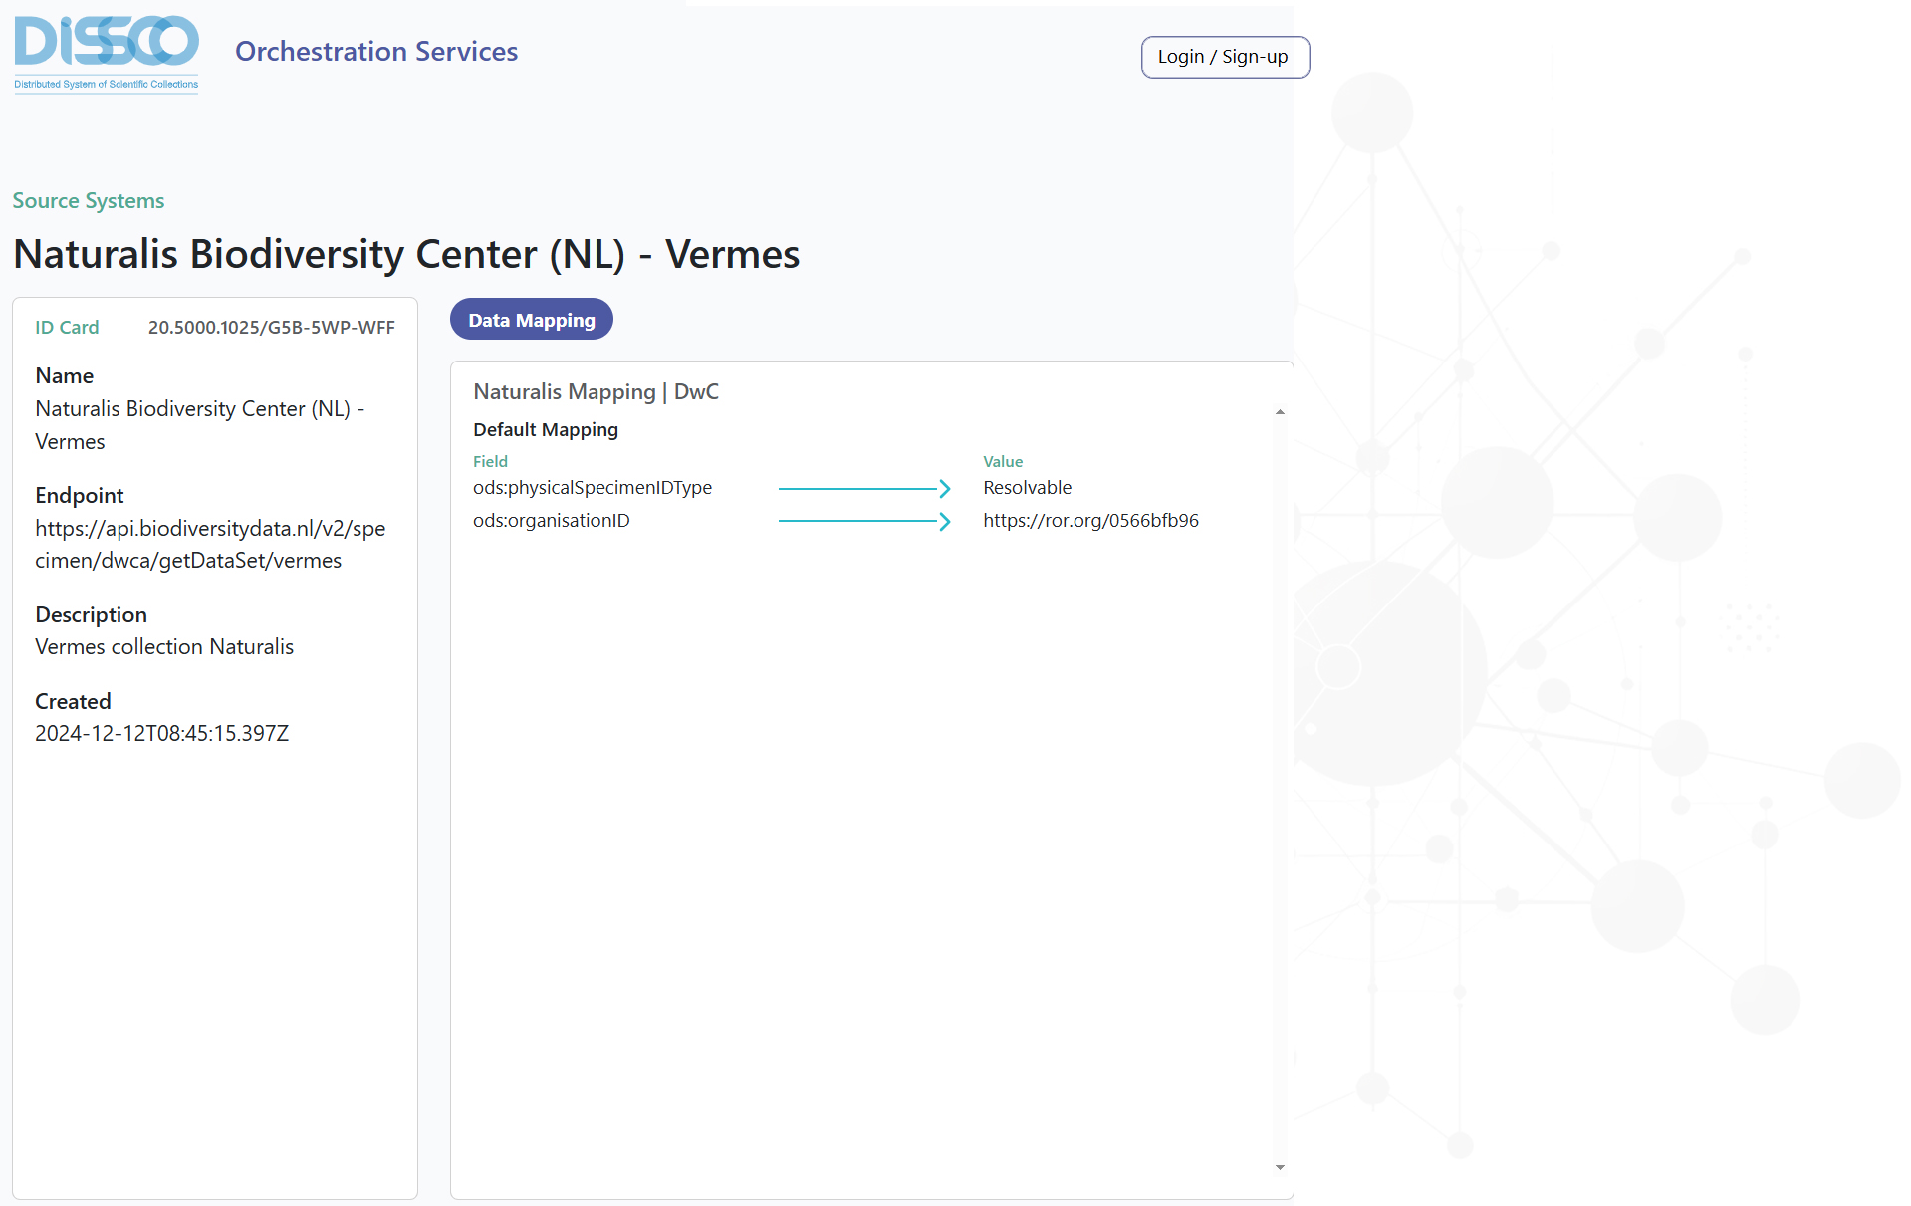Click the Value column header
The height and width of the screenshot is (1206, 1911).
[x=1003, y=461]
